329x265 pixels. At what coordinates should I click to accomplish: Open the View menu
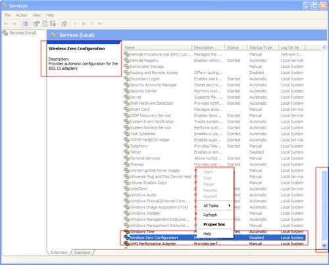(x=37, y=15)
